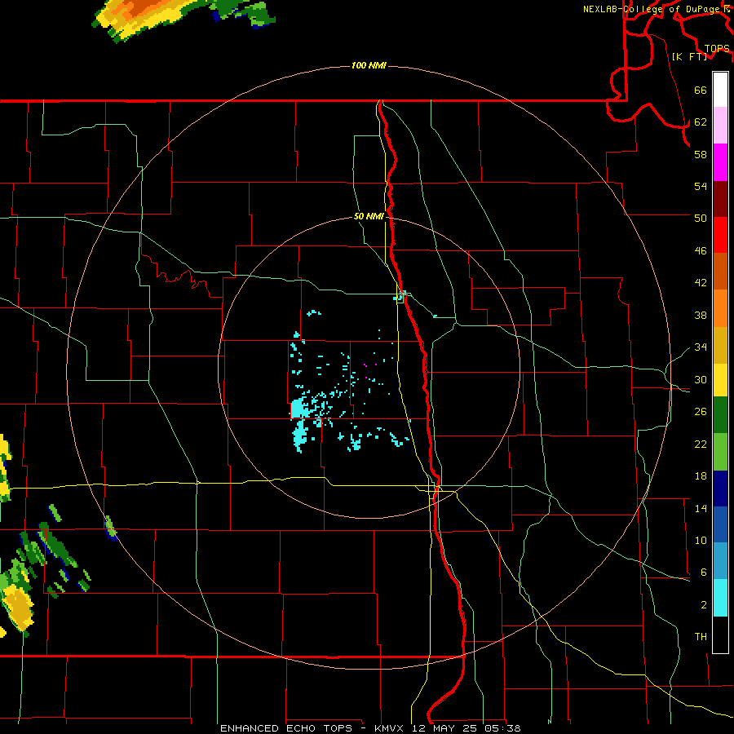Click the navy 14-18 K FT legend swatch
734x734 pixels.
click(x=720, y=489)
